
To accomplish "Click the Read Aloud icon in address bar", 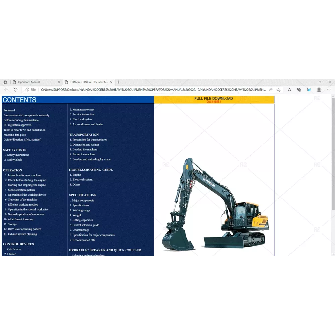I will pyautogui.click(x=271, y=90).
